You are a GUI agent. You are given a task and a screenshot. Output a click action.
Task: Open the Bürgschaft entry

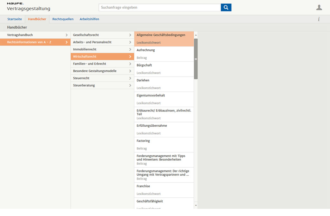(x=164, y=69)
